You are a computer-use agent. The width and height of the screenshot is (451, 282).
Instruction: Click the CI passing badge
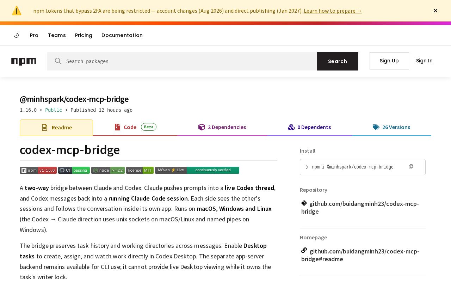click(74, 170)
